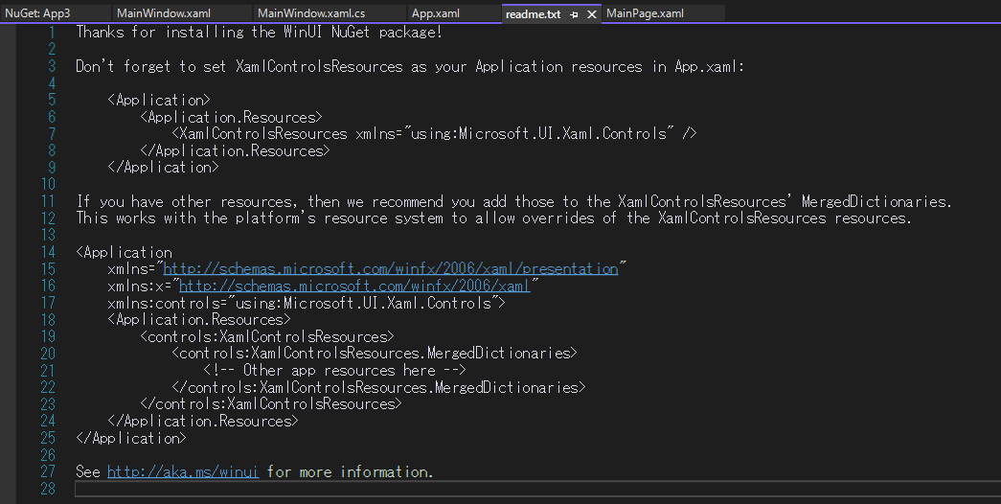
Task: Click 'This works with the platform's resource system' line
Action: pos(493,218)
